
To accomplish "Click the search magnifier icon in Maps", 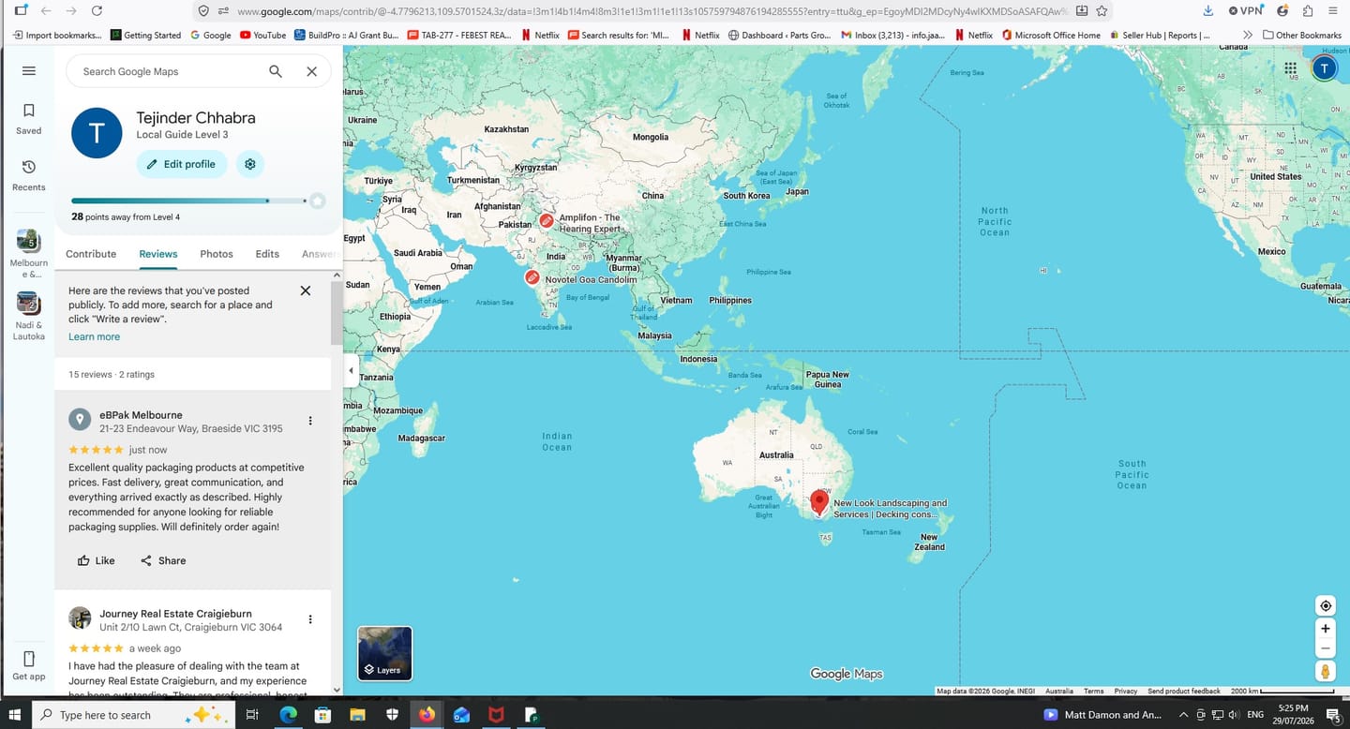I will 275,71.
